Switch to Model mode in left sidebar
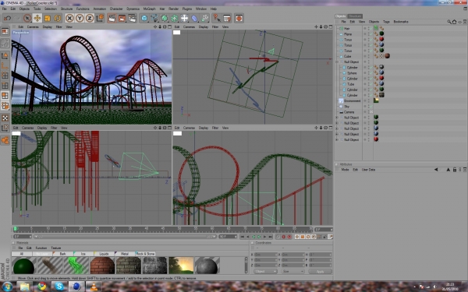 click(x=5, y=55)
